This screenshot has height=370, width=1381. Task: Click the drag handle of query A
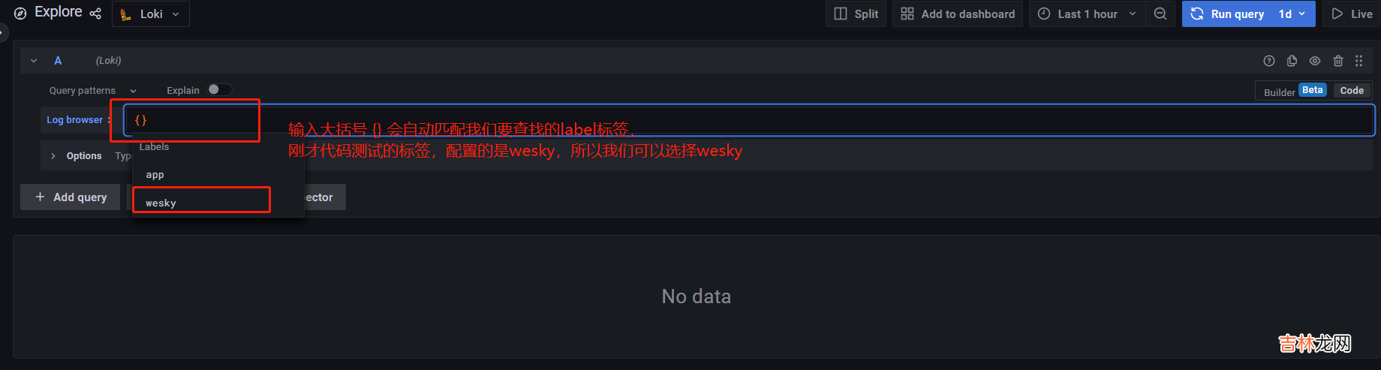pos(1358,61)
